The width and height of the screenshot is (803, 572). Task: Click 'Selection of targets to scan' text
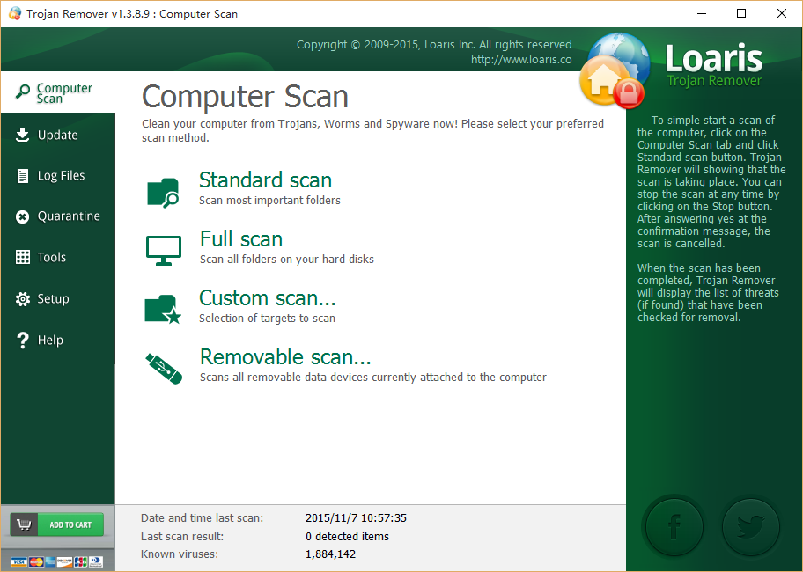267,319
